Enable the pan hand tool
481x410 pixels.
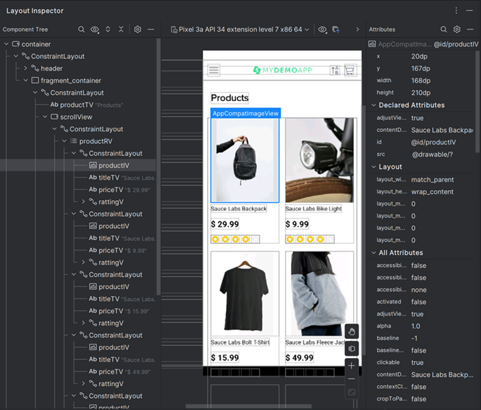pyautogui.click(x=351, y=332)
